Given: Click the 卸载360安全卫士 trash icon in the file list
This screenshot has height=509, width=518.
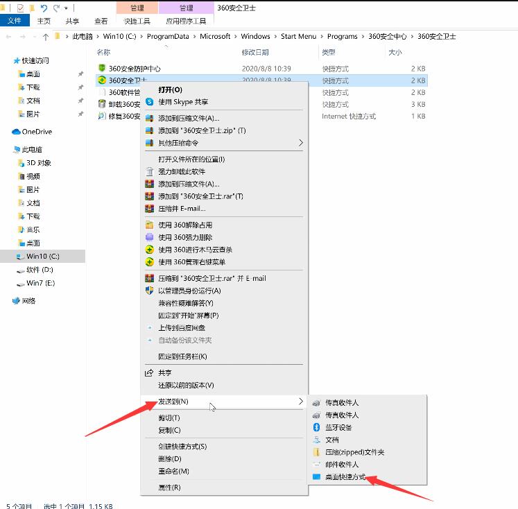Looking at the screenshot, I should click(x=102, y=104).
